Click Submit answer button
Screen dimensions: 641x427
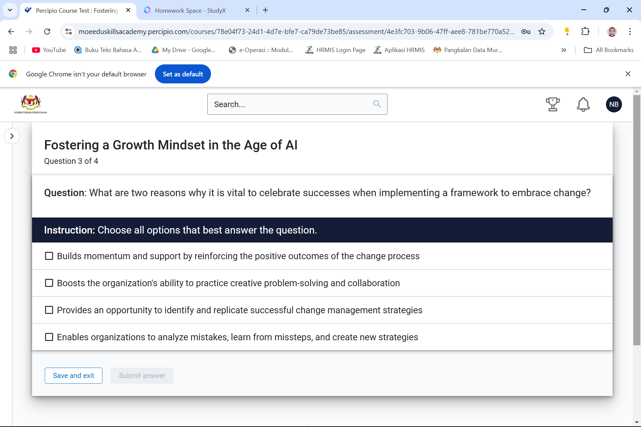(x=142, y=376)
